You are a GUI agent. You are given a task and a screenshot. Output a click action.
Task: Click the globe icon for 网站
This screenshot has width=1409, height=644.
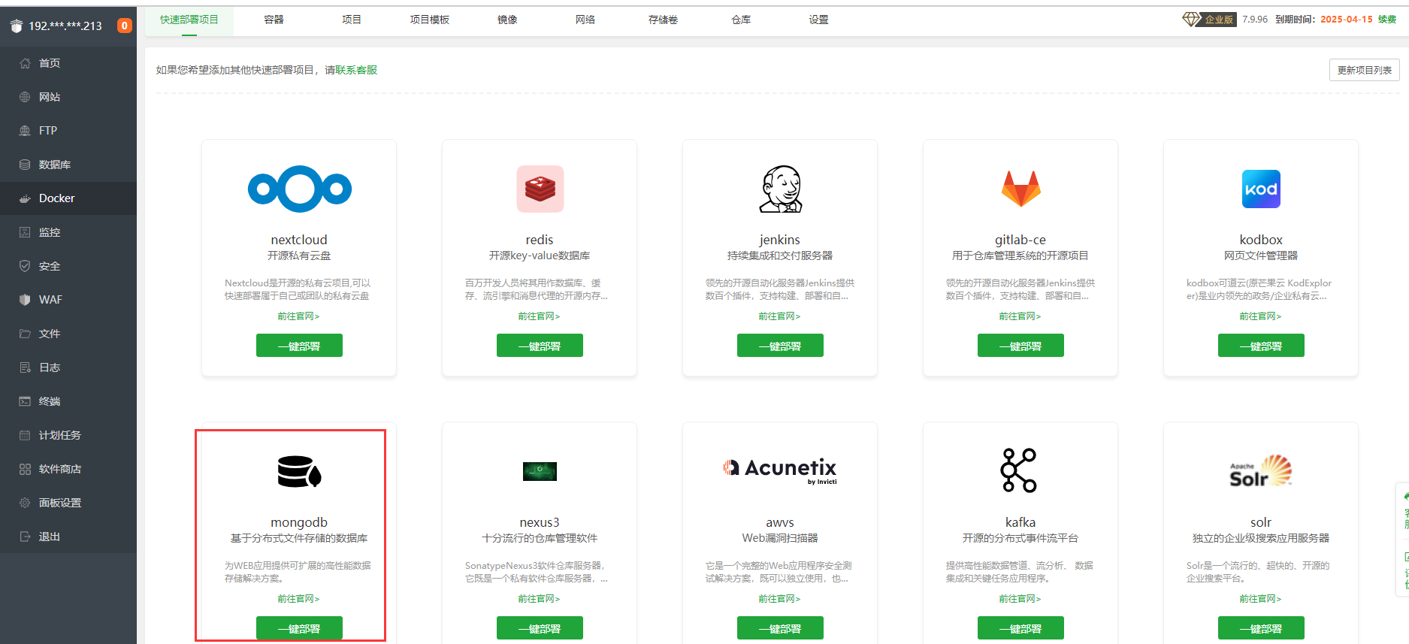(25, 97)
